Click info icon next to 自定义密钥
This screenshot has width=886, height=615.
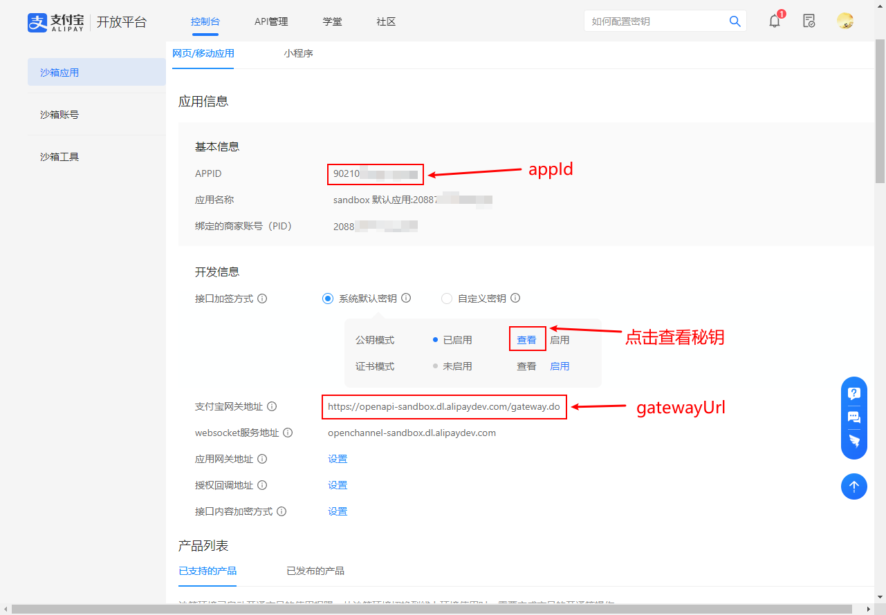(515, 299)
